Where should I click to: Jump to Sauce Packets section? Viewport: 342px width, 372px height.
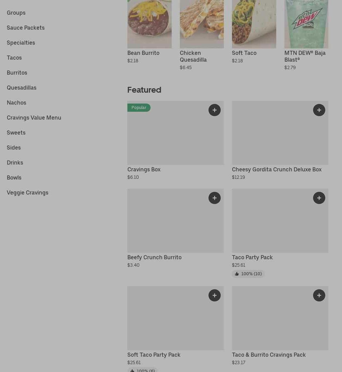click(x=26, y=28)
